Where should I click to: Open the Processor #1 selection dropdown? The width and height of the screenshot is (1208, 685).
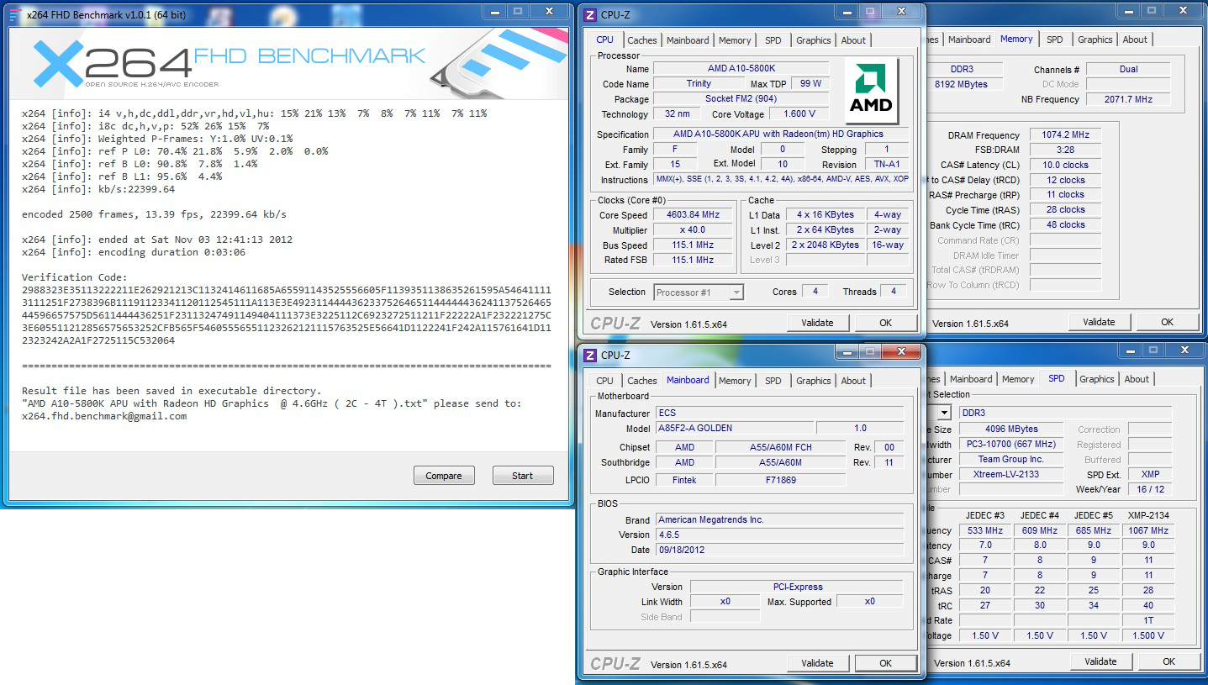pyautogui.click(x=699, y=292)
